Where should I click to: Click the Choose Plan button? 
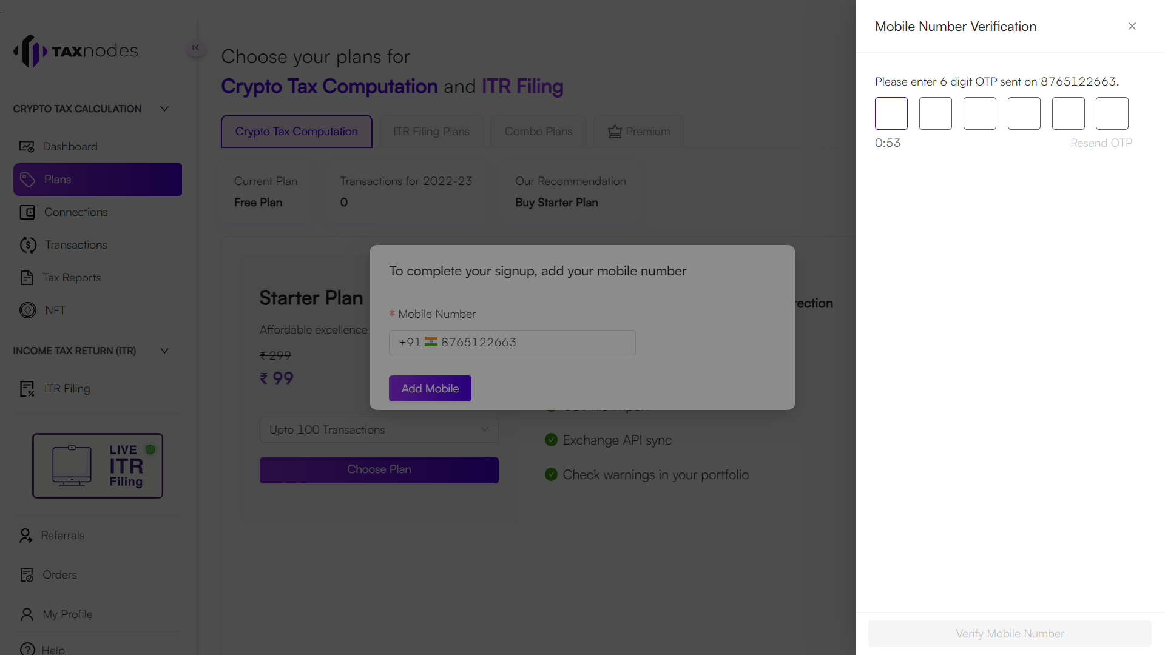[x=379, y=470]
